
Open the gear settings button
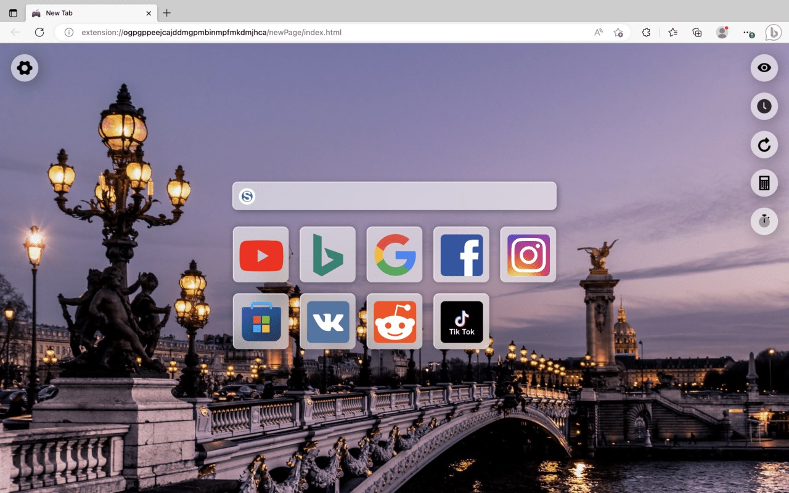25,68
